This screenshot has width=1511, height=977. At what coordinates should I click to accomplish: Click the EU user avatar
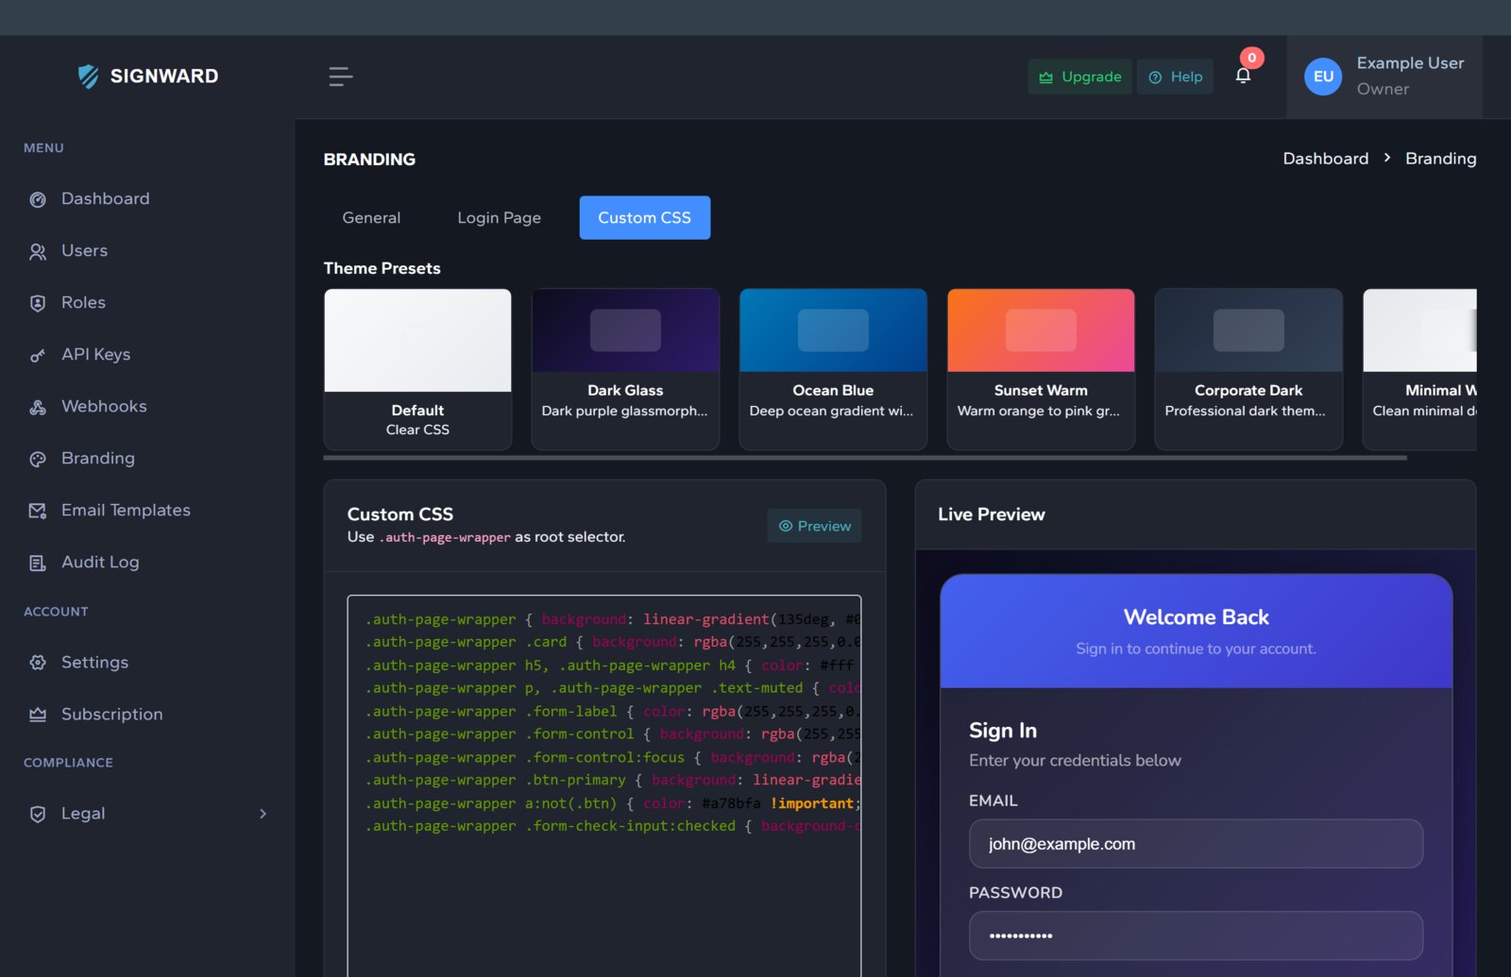point(1323,76)
